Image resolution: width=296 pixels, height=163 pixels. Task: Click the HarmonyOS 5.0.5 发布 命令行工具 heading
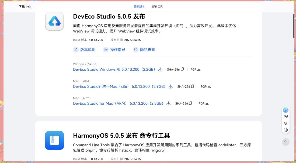coord(121,136)
